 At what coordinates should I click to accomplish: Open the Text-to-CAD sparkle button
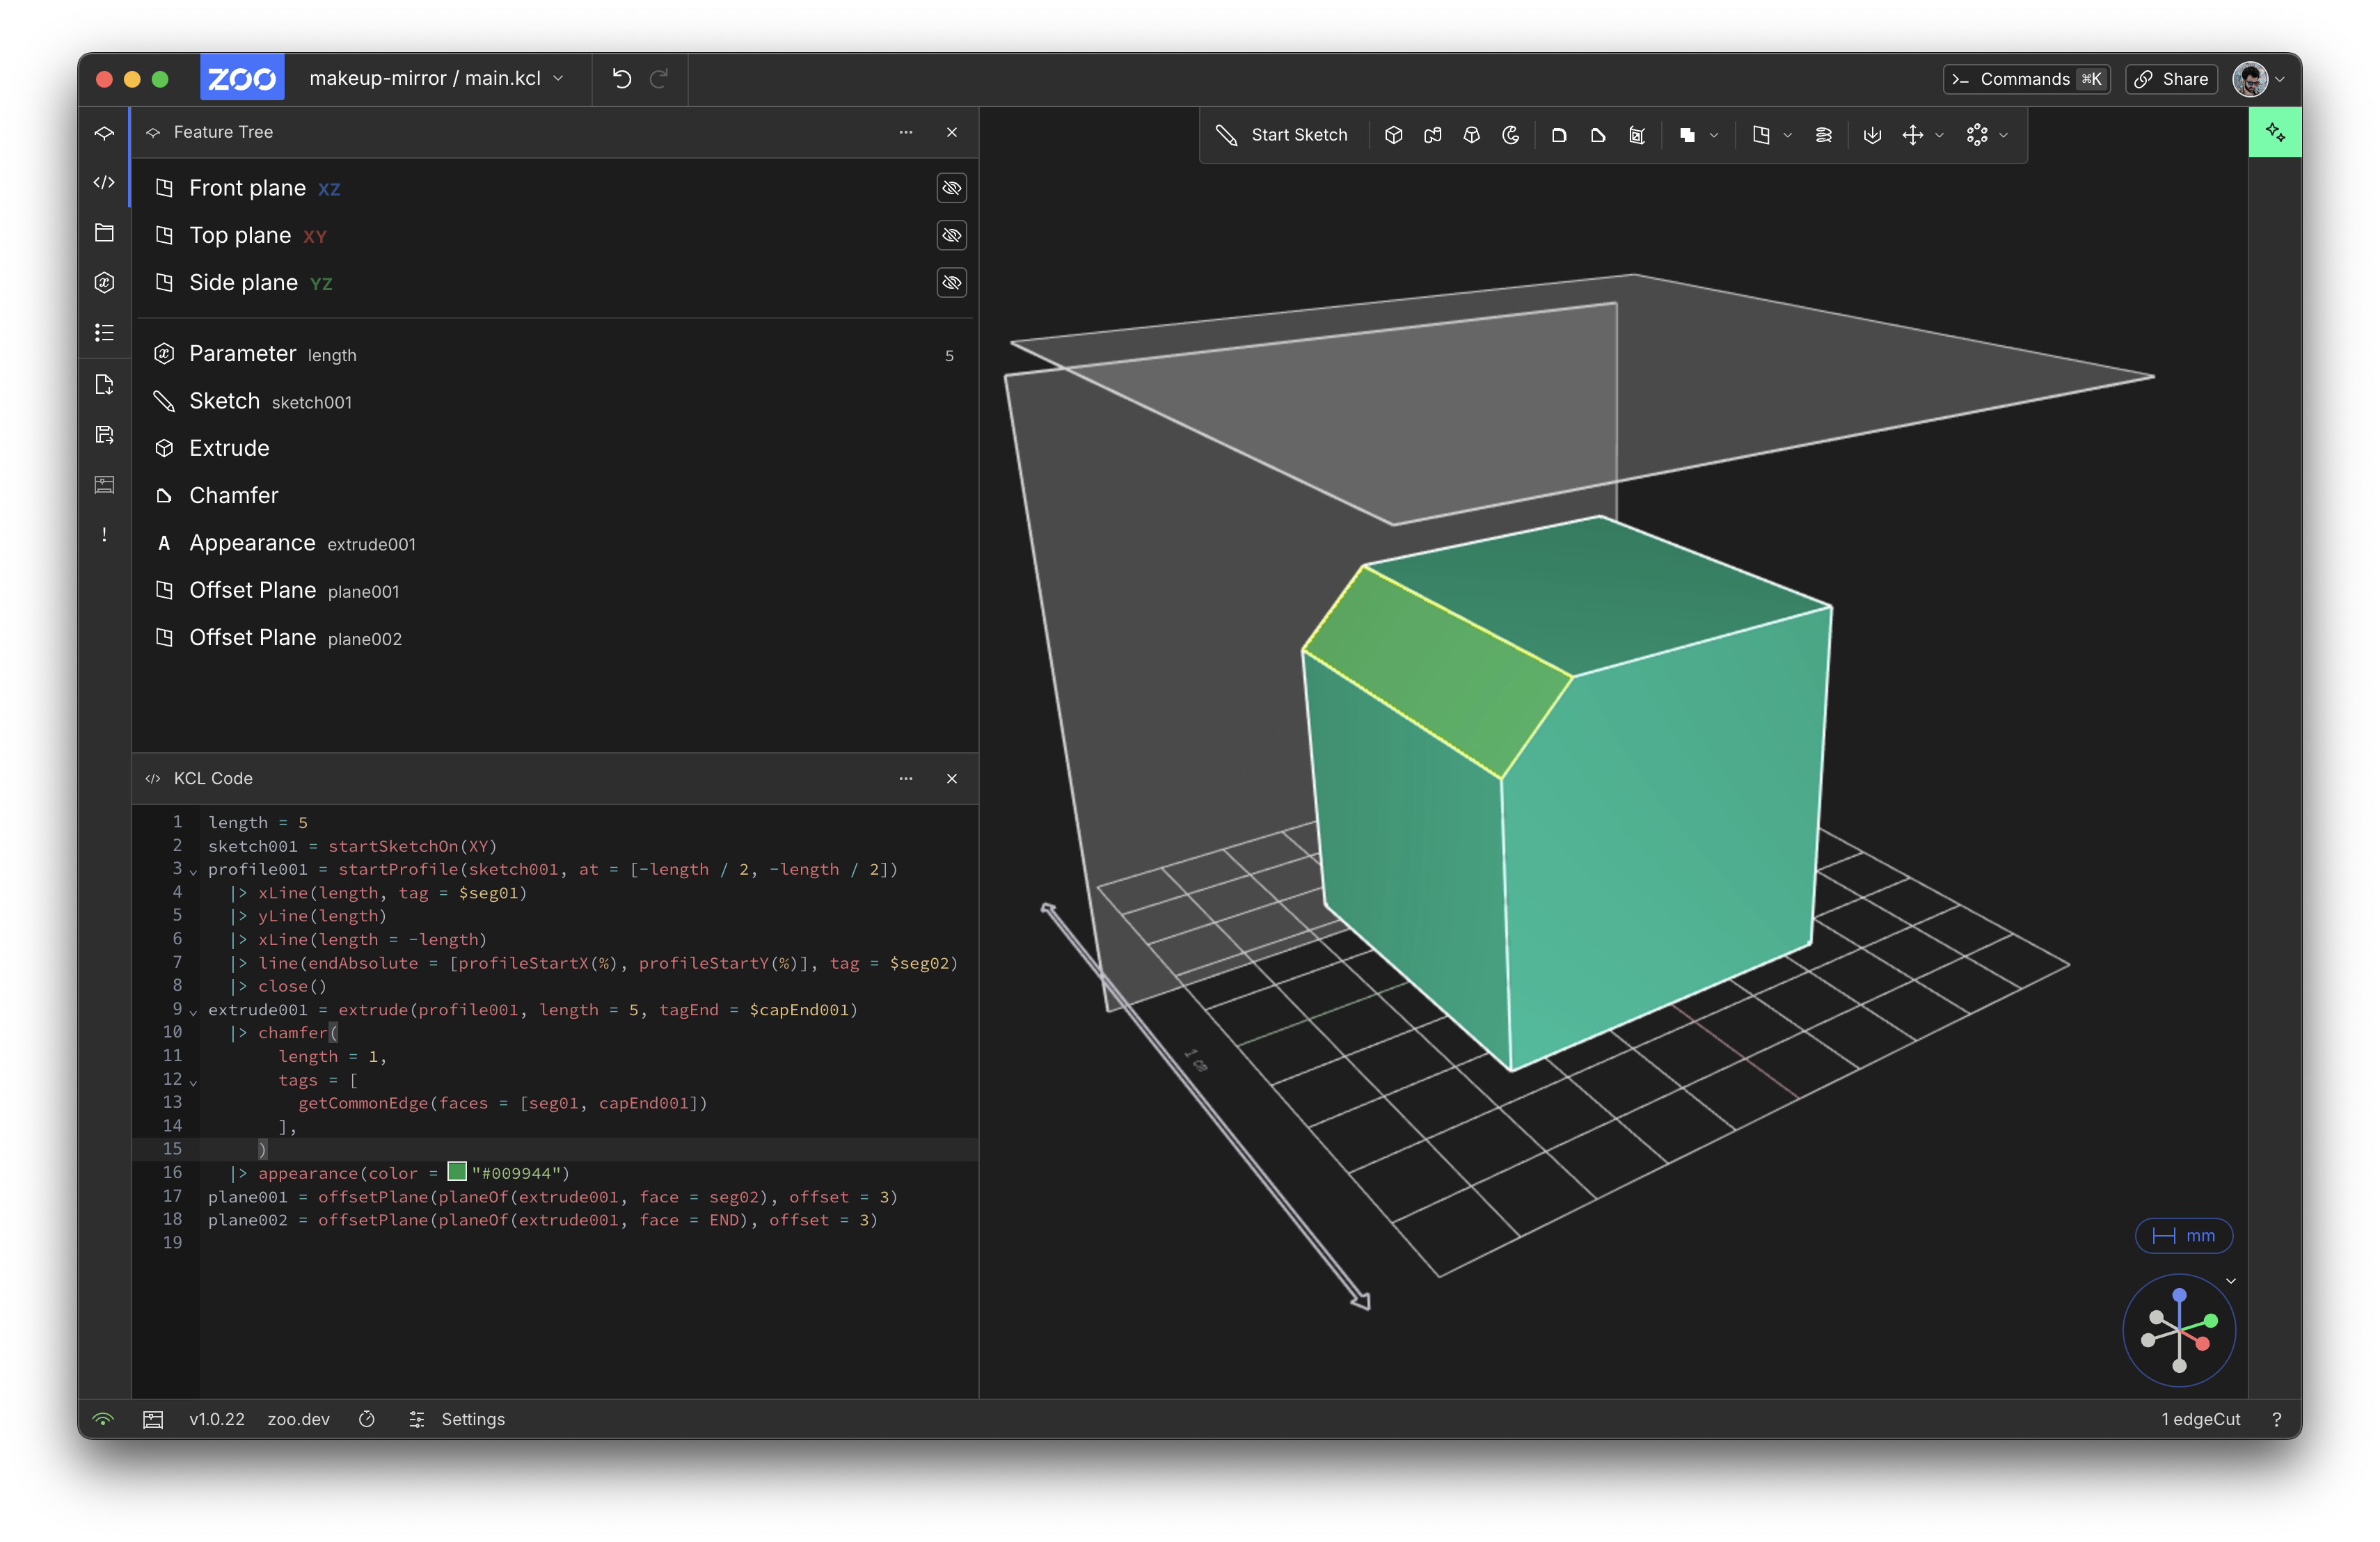click(x=2274, y=132)
